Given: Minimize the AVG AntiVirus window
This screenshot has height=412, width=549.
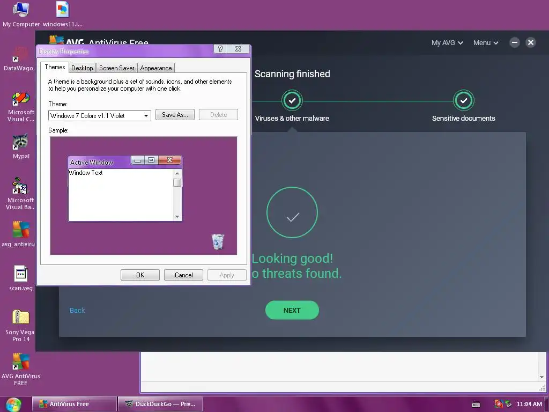Looking at the screenshot, I should click(514, 43).
